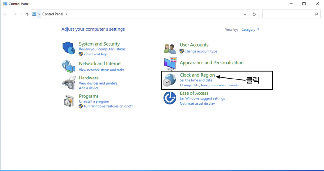Click Uninstall a program
This screenshot has width=324, height=171.
(94, 101)
